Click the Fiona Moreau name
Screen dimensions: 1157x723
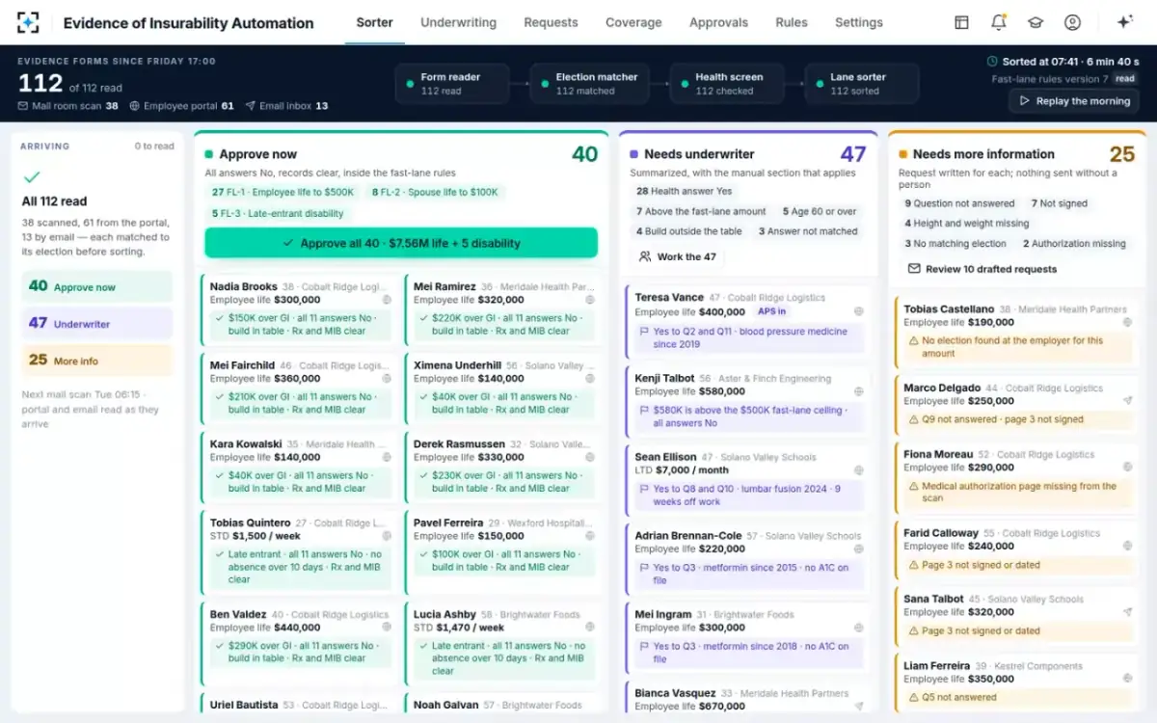pyautogui.click(x=938, y=454)
